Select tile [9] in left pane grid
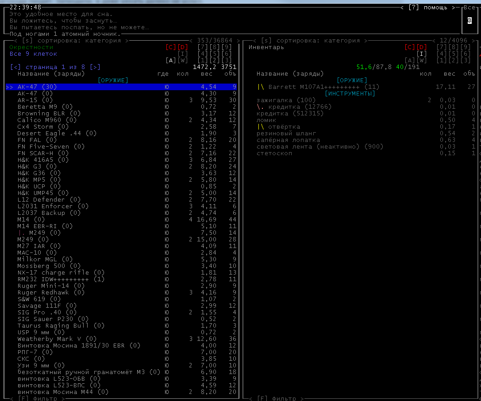The height and width of the screenshot is (401, 481). tap(227, 47)
